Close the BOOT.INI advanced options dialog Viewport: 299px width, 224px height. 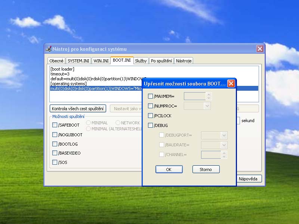(x=231, y=83)
